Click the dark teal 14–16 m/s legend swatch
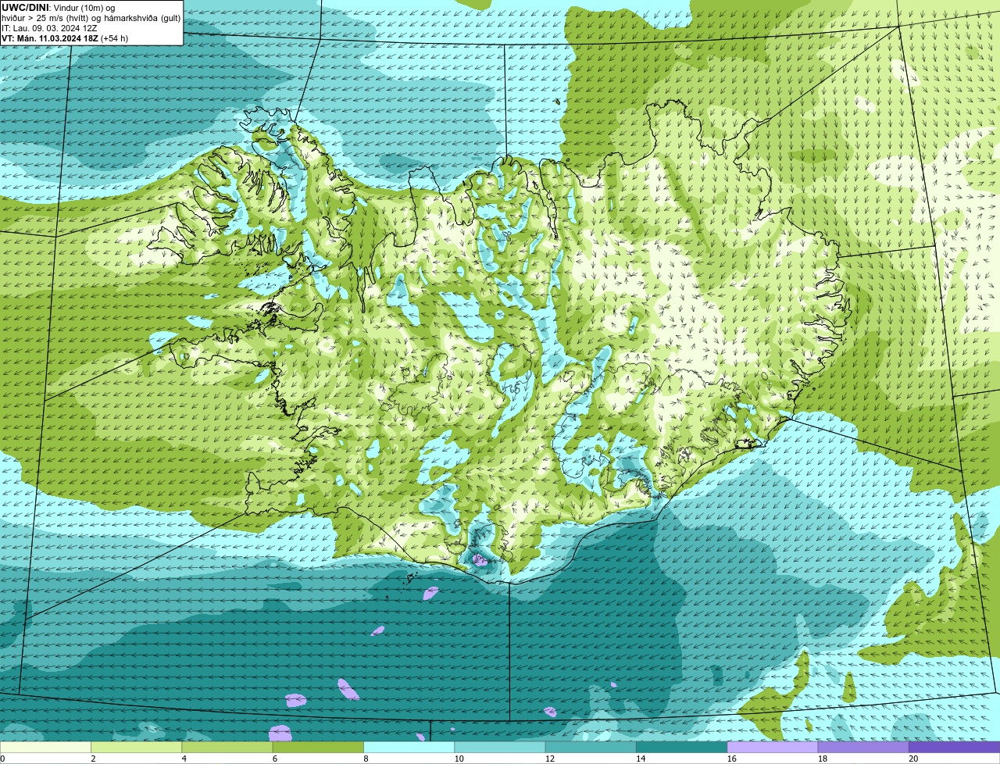Viewport: 1000px width, 764px height. pyautogui.click(x=682, y=748)
